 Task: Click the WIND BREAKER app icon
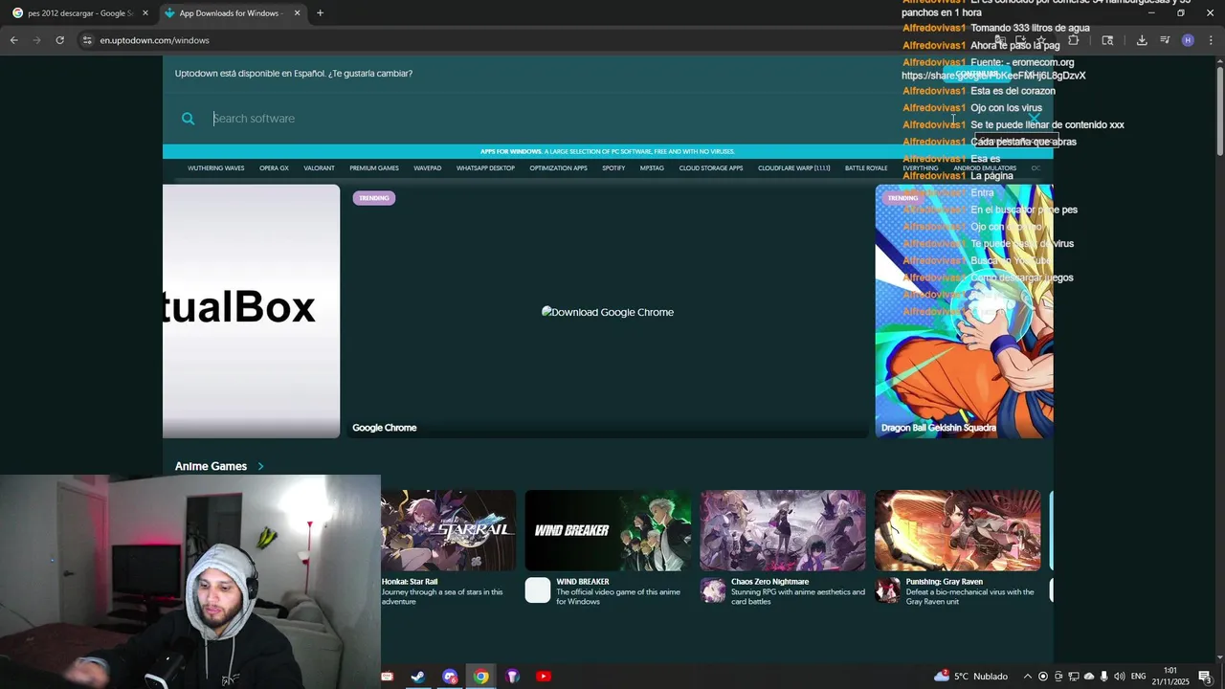(538, 590)
